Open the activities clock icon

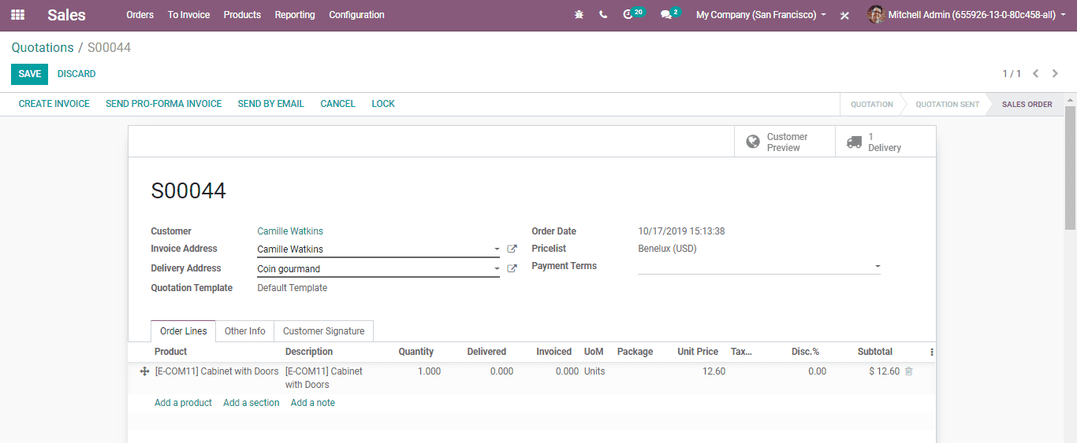629,15
